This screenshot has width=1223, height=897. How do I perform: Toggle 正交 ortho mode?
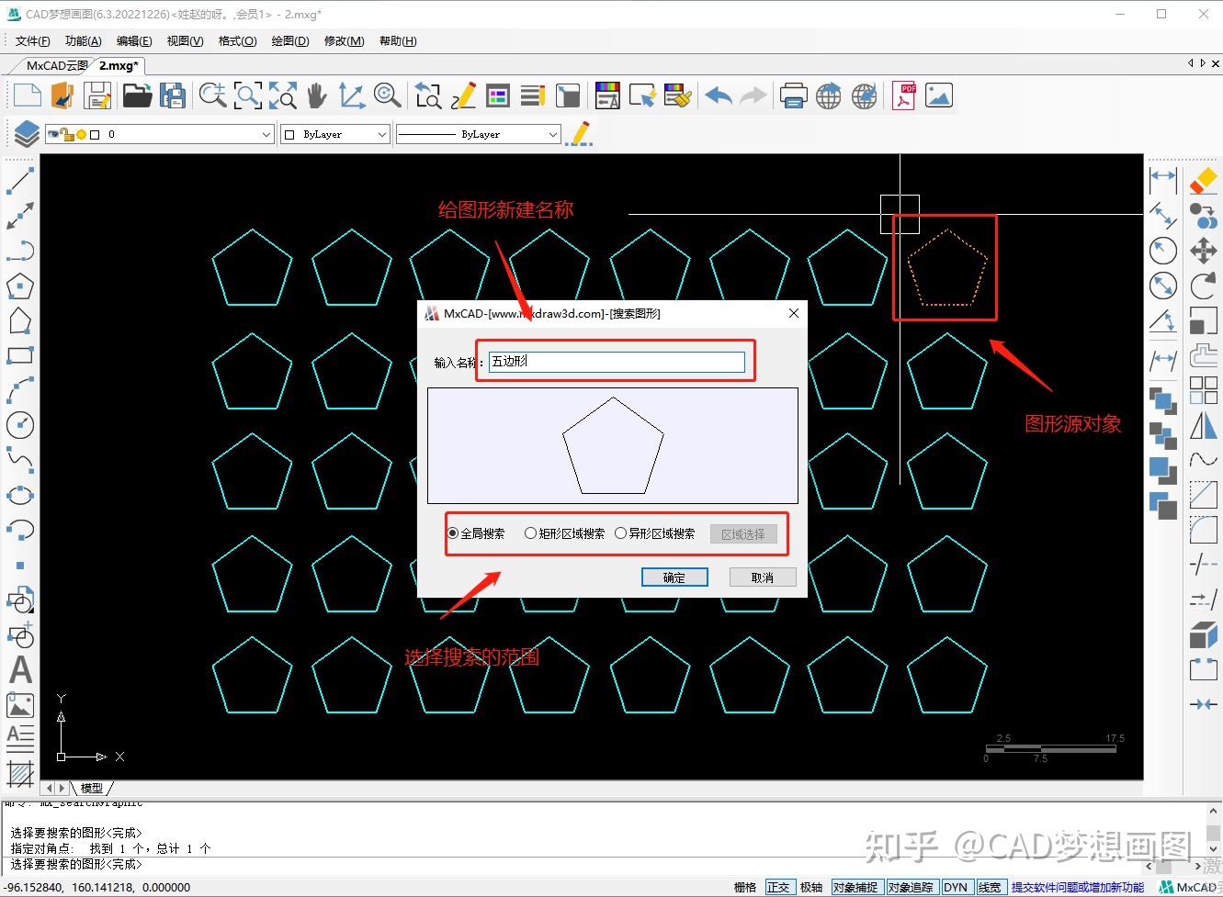(778, 887)
